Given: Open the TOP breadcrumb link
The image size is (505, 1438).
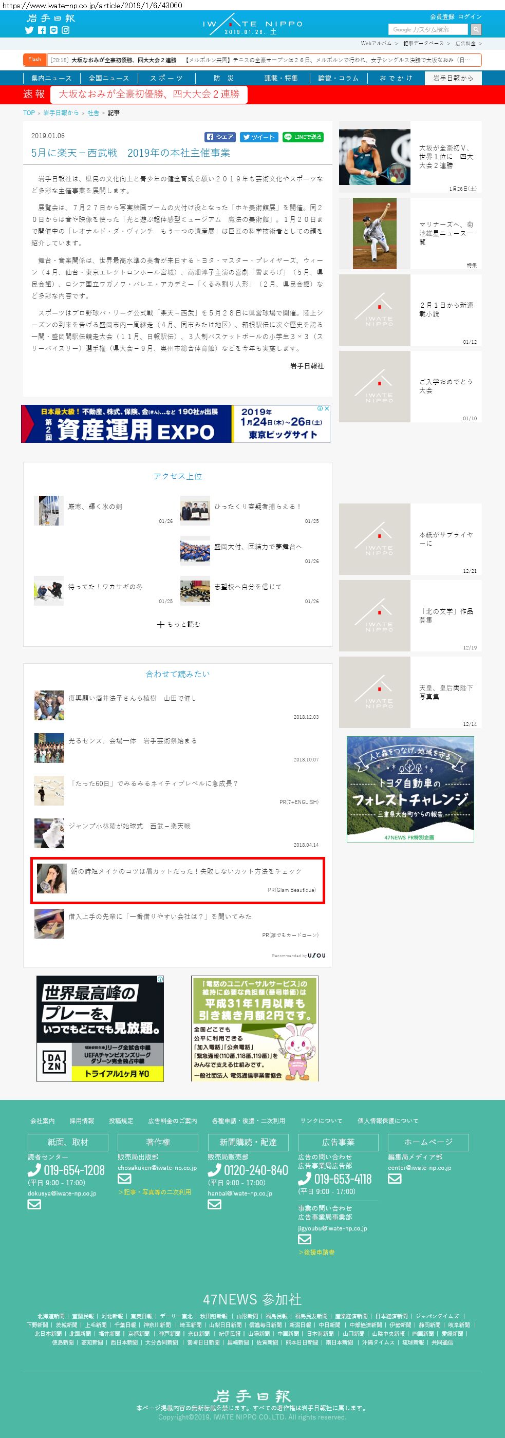Looking at the screenshot, I should coord(29,113).
